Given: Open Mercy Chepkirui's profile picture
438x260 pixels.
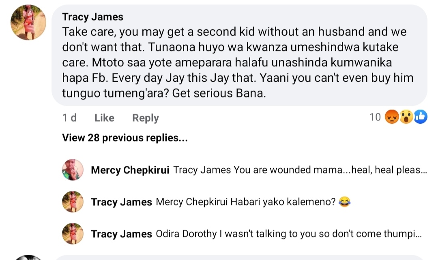Looking at the screenshot, I should [x=73, y=170].
